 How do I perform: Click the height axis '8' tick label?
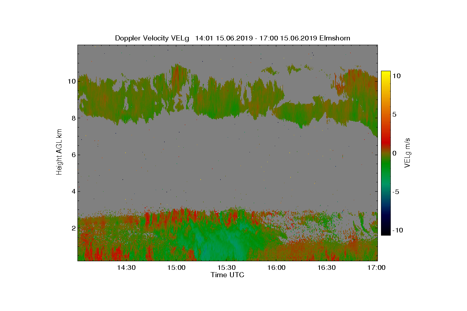[x=73, y=118]
